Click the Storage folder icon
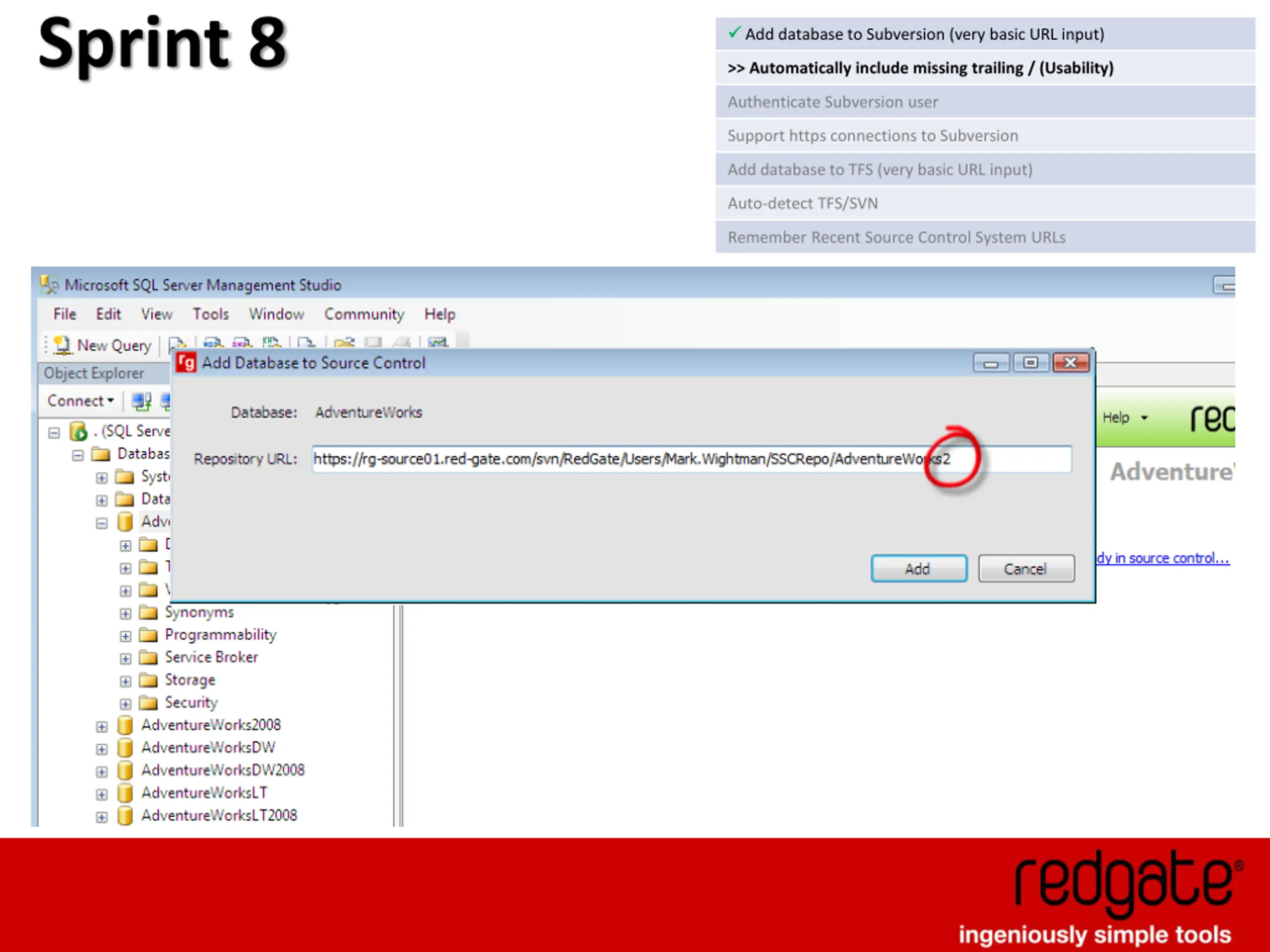The image size is (1270, 952). [x=148, y=680]
